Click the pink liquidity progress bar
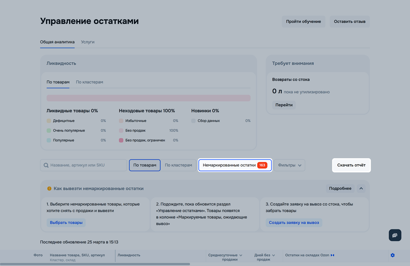The width and height of the screenshot is (410, 266). 149,98
